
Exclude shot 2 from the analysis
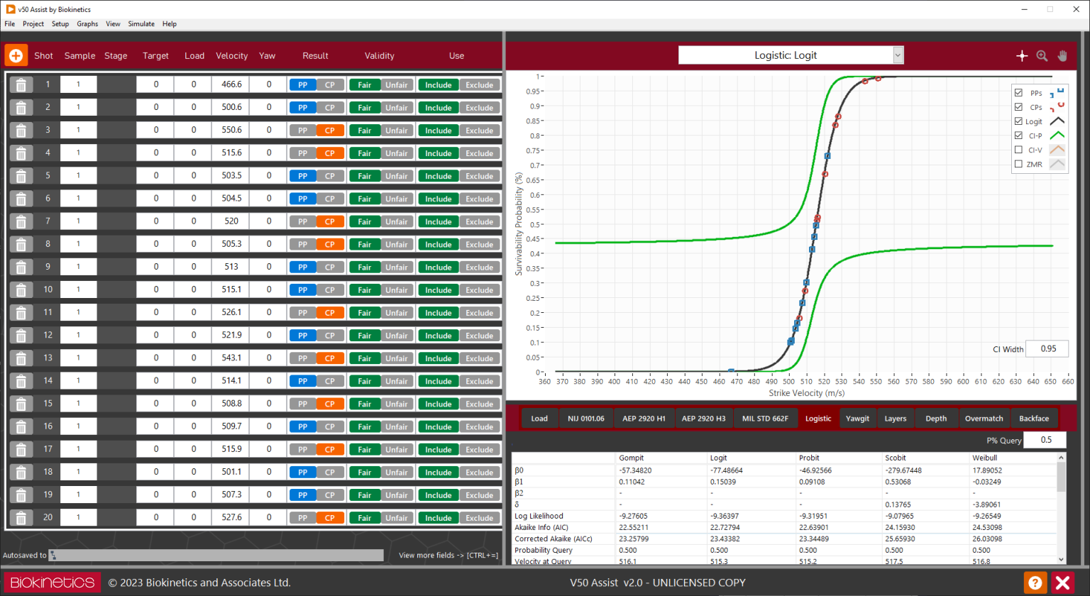pos(479,107)
